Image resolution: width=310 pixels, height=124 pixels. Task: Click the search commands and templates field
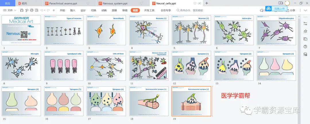(190, 11)
